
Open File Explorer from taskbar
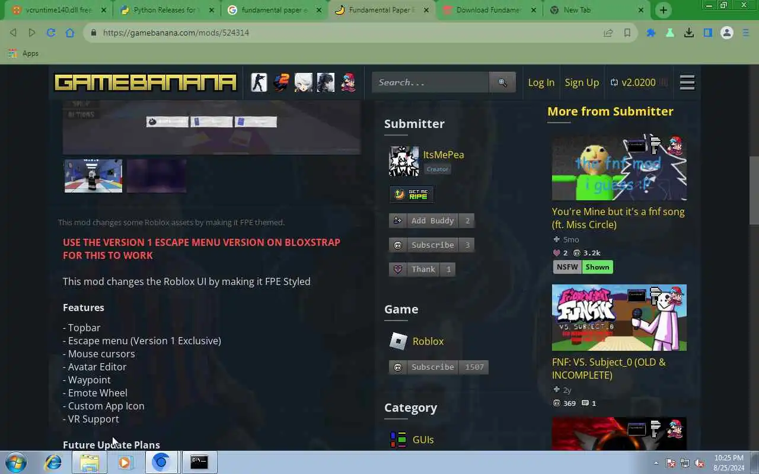[90, 462]
